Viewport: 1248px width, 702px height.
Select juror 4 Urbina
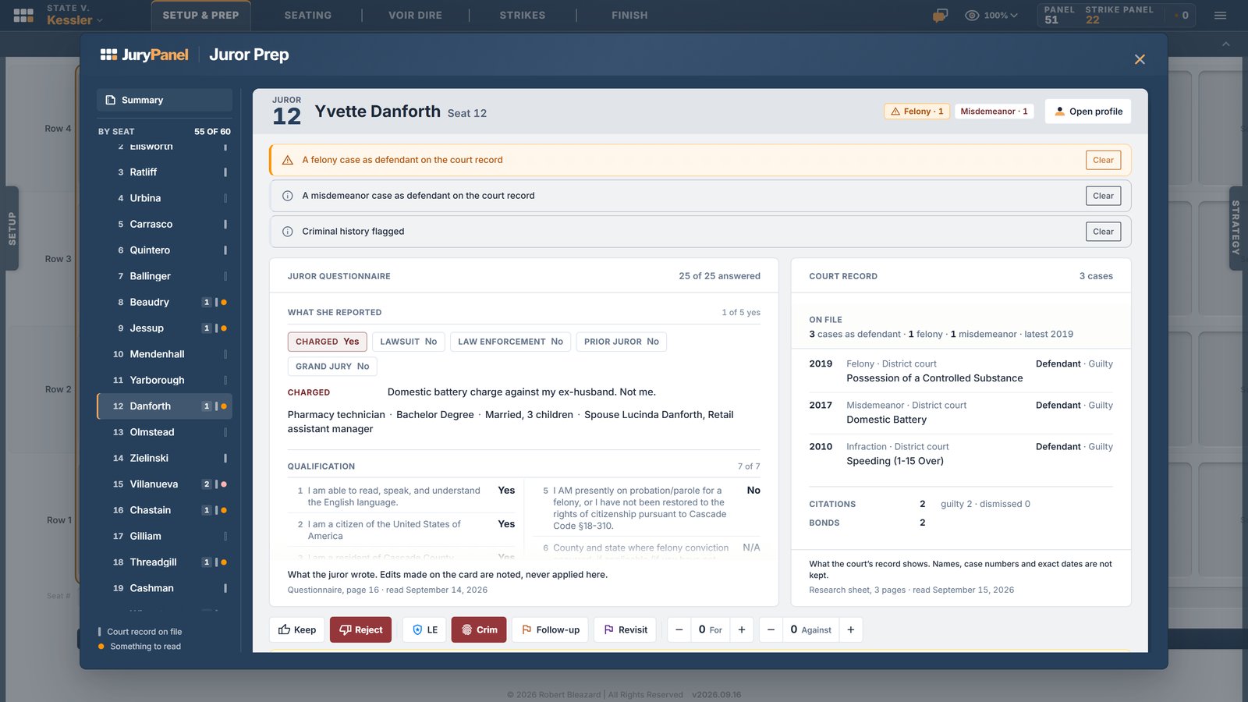tap(165, 198)
